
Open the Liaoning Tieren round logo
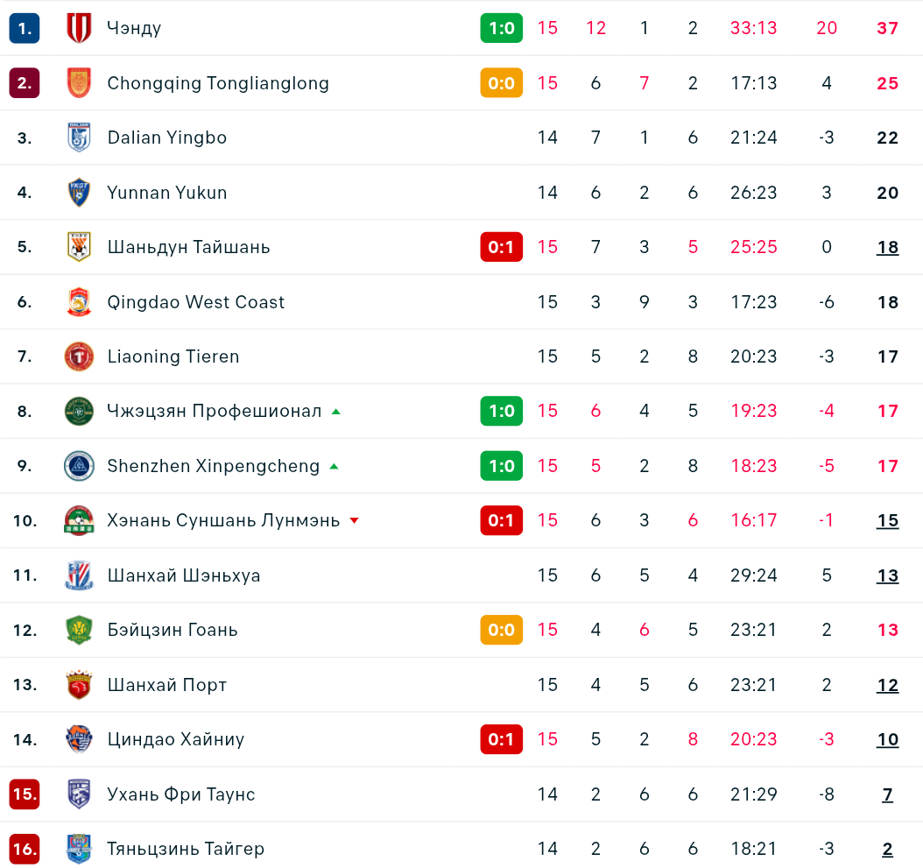pos(79,356)
